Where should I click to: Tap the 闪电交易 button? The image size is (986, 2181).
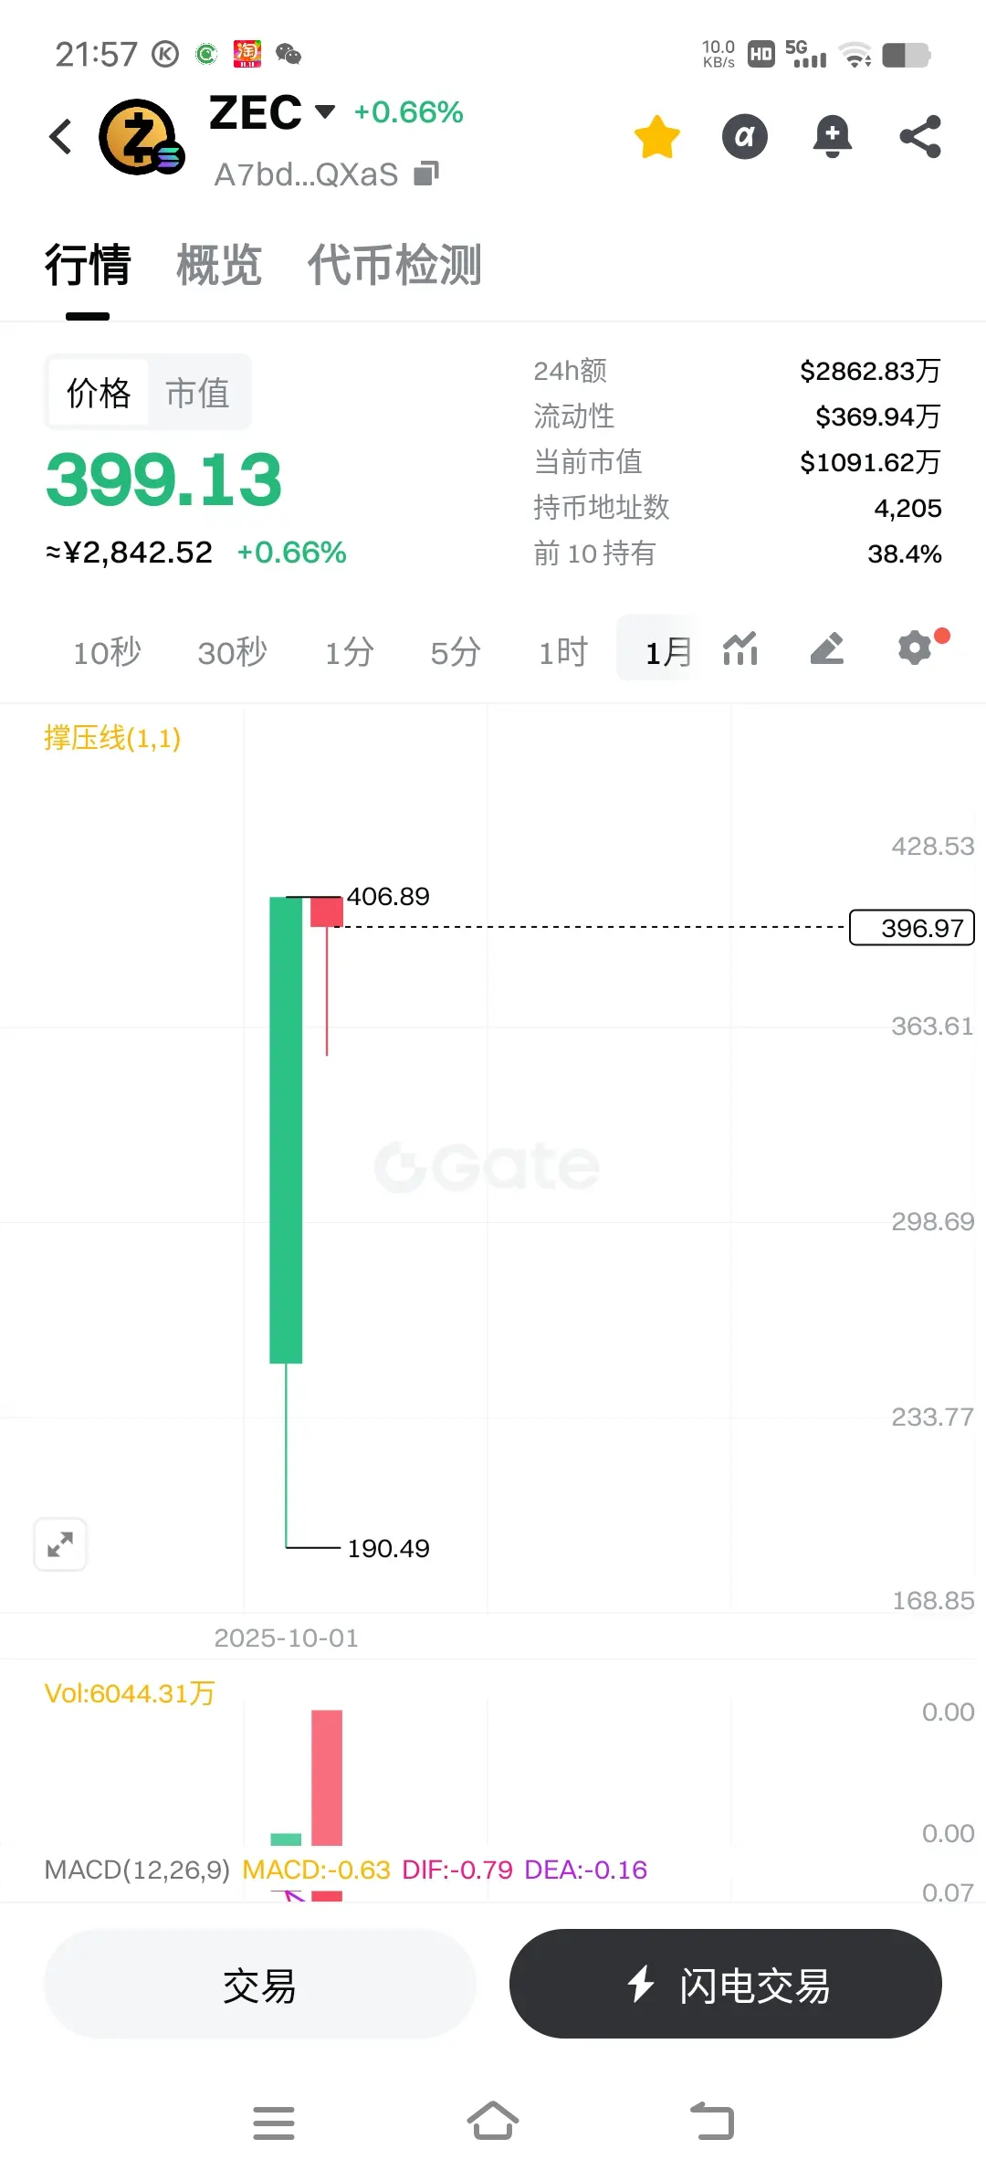point(726,1985)
